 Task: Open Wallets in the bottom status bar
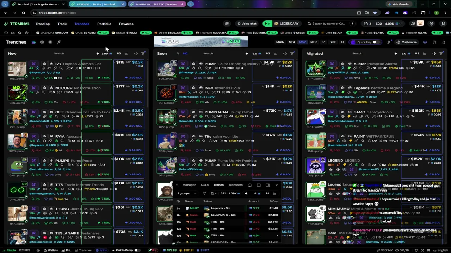click(x=50, y=250)
